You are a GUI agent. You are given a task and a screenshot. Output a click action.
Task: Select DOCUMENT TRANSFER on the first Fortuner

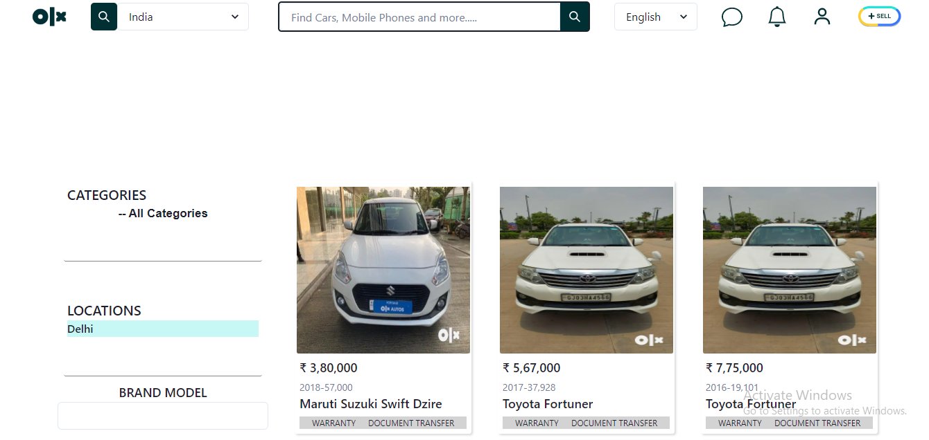click(x=615, y=423)
